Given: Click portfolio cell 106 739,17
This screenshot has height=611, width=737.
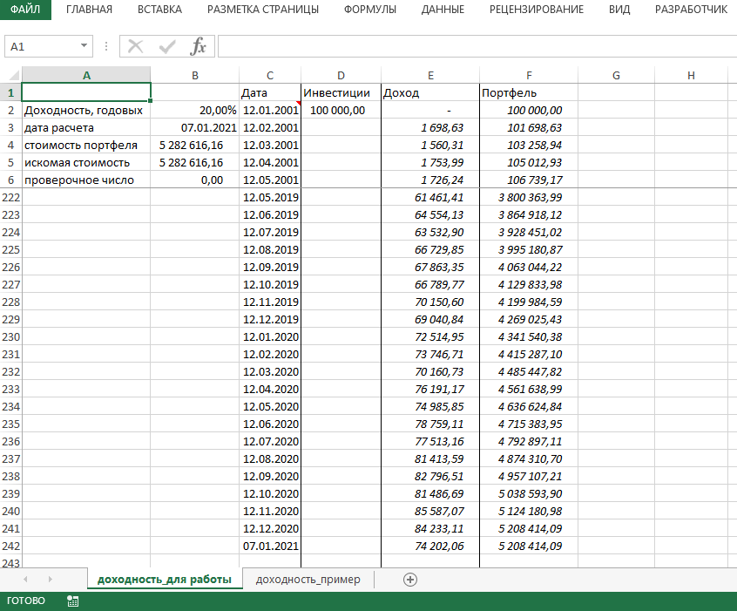Looking at the screenshot, I should click(x=529, y=180).
